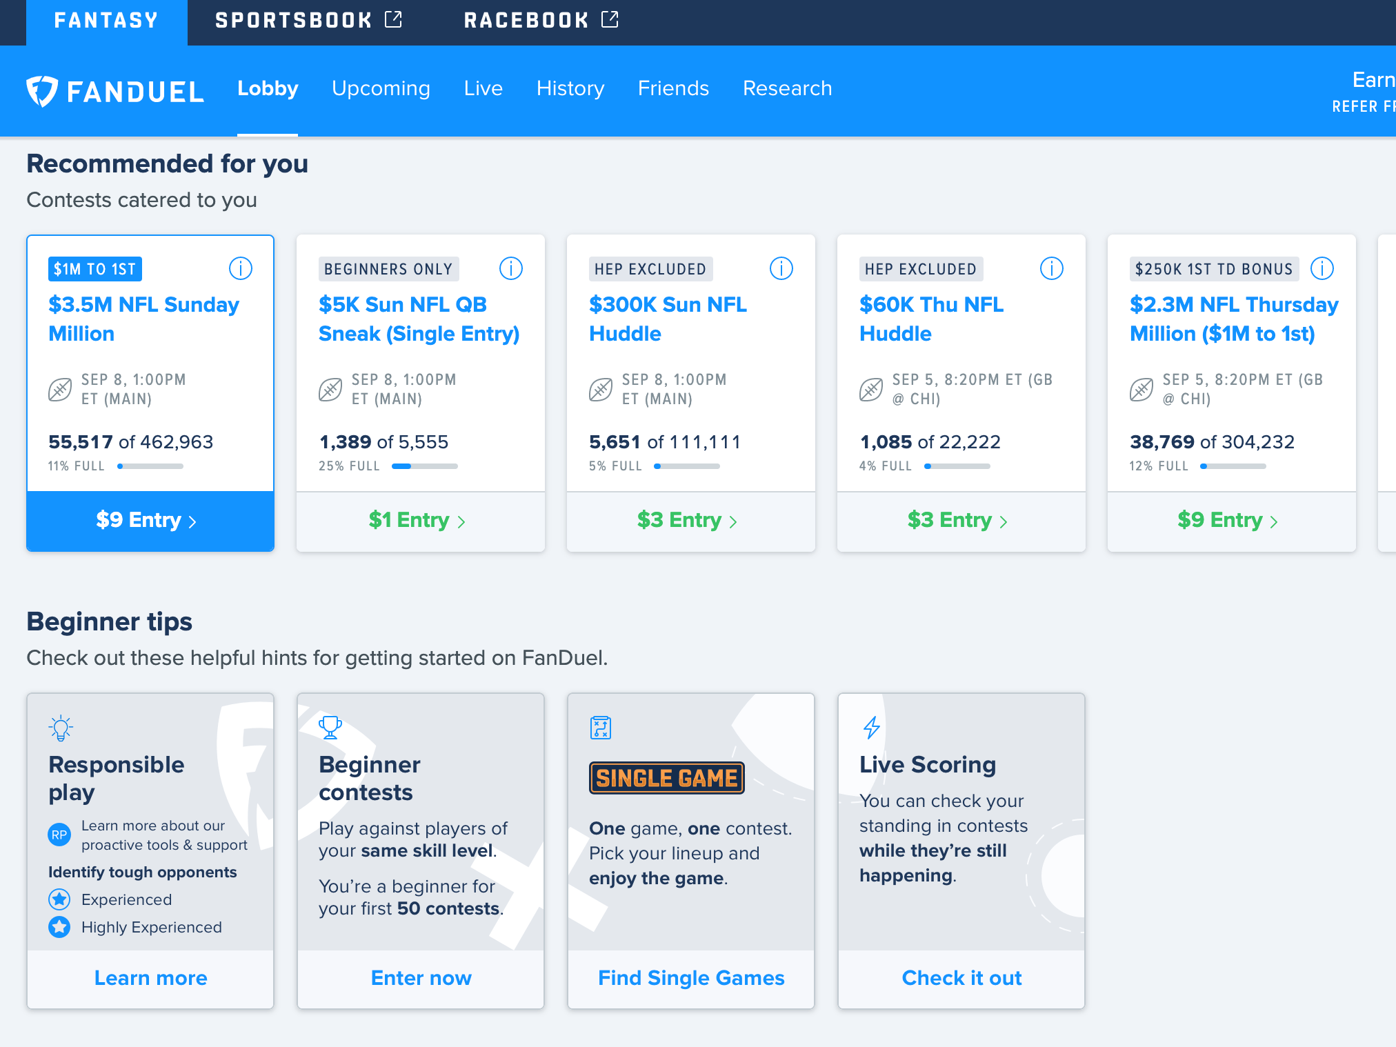Open the Research tab

point(787,88)
